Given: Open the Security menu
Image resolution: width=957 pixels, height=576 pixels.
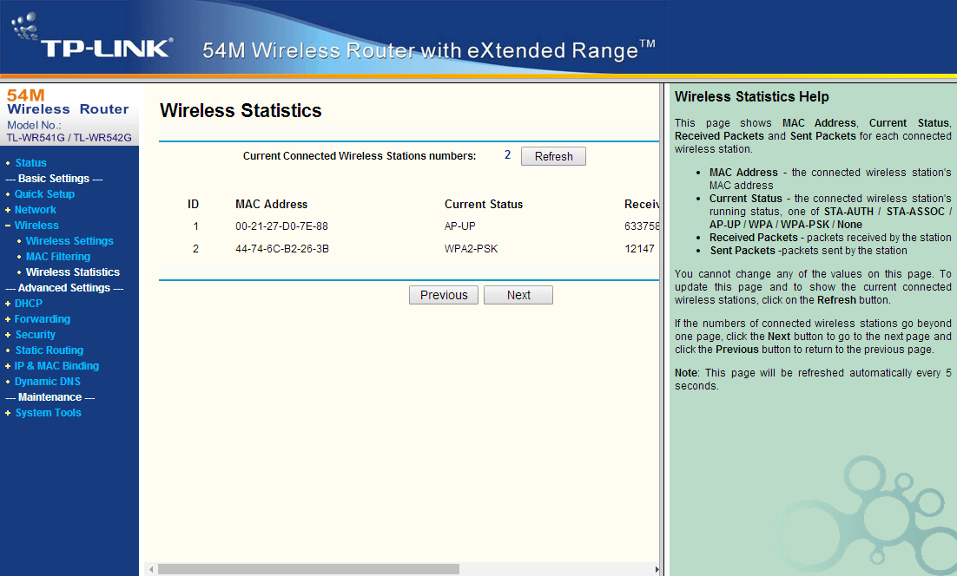Looking at the screenshot, I should pyautogui.click(x=36, y=335).
